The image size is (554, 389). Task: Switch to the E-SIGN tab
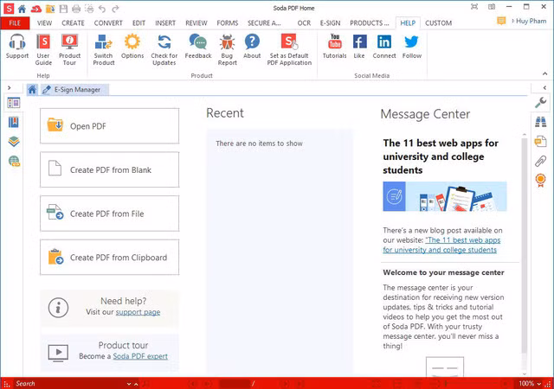click(330, 23)
